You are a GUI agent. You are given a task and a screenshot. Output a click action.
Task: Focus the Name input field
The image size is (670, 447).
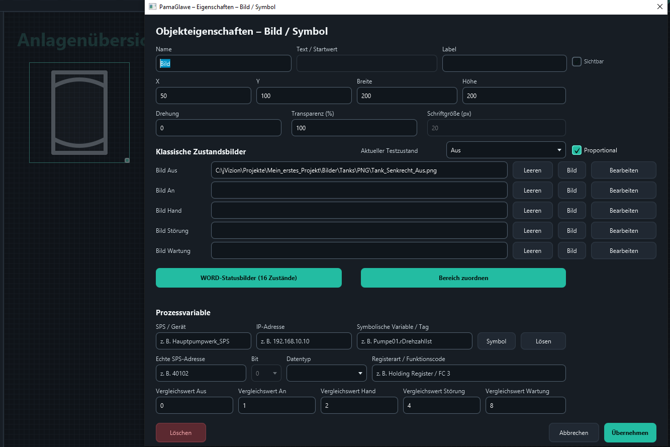pyautogui.click(x=224, y=63)
